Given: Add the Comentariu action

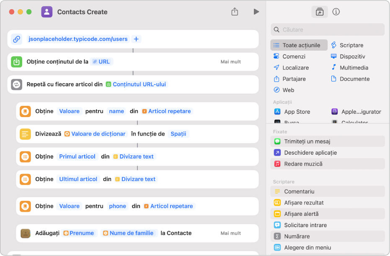Looking at the screenshot, I should [x=328, y=192].
